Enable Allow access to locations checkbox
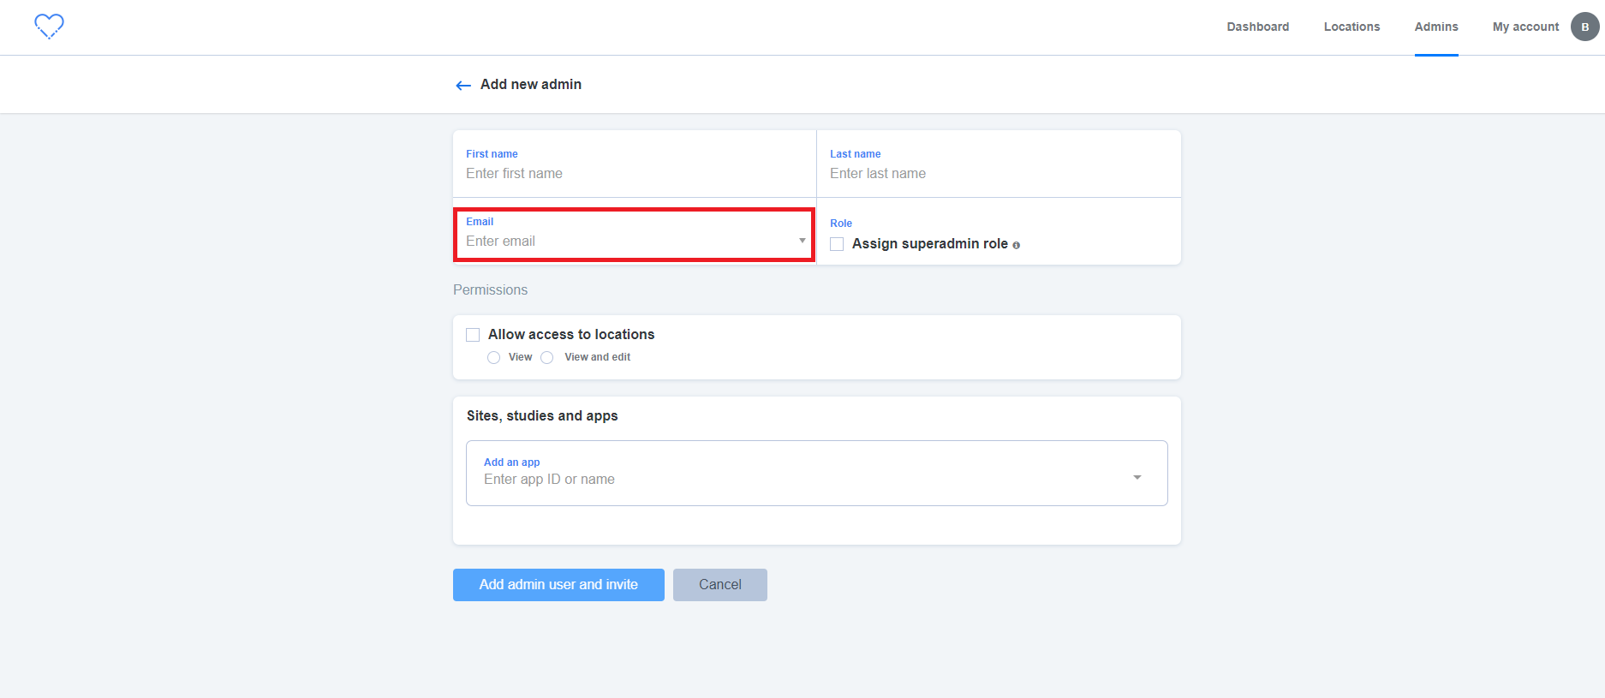1605x698 pixels. (x=473, y=335)
